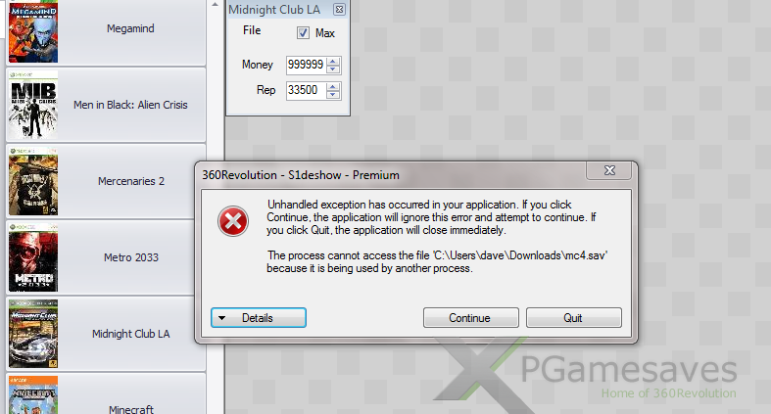Image resolution: width=771 pixels, height=414 pixels.
Task: Click into the Rep input field
Action: (x=307, y=90)
